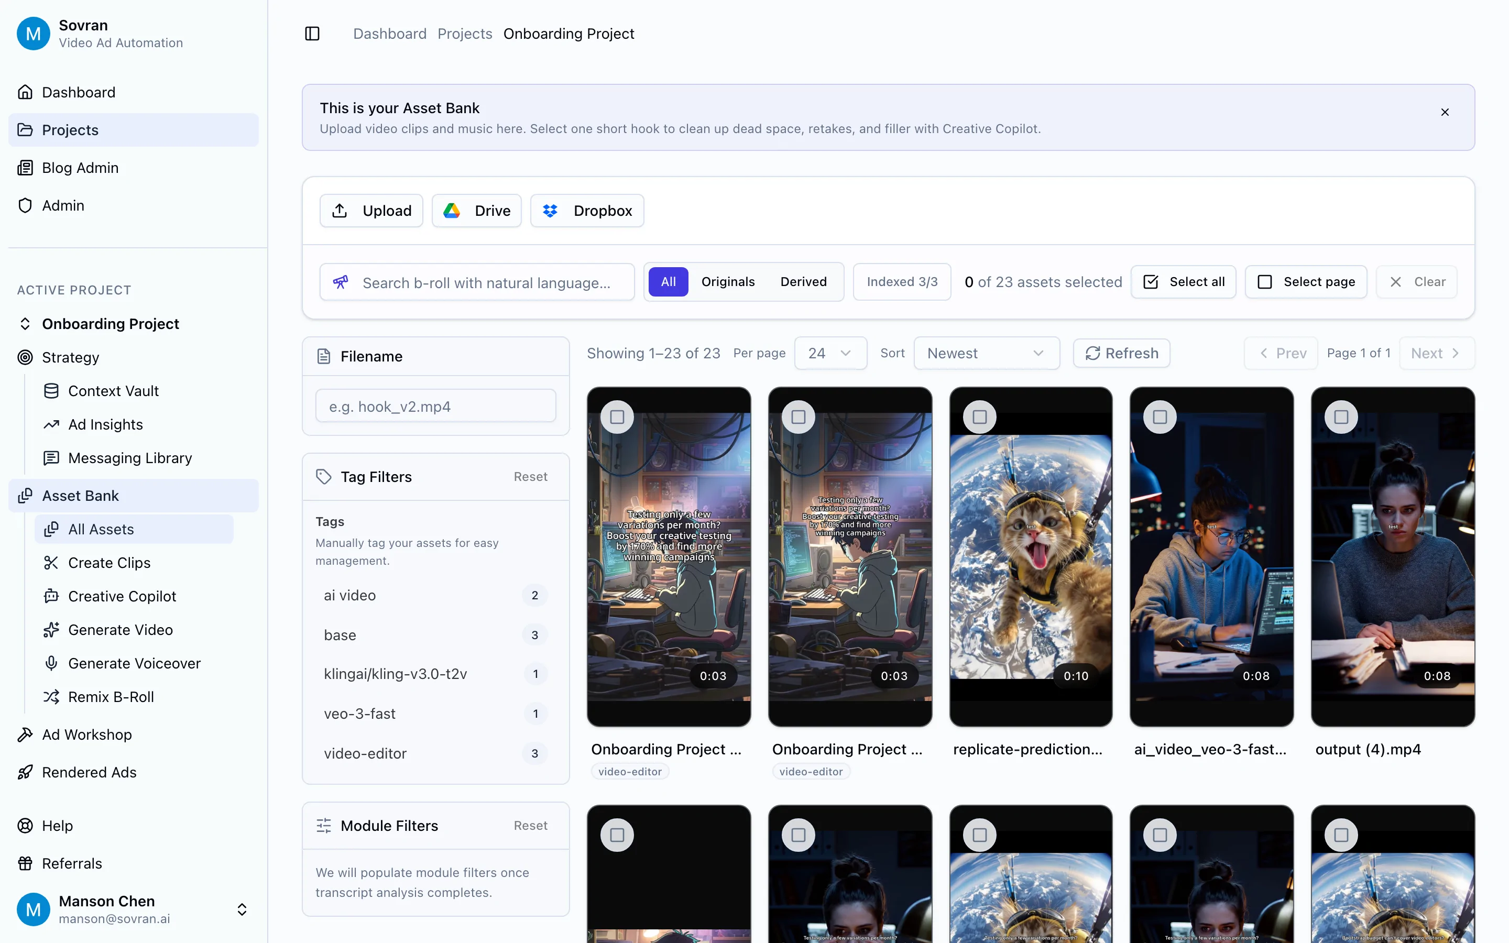Go to Projects breadcrumb
This screenshot has height=943, width=1509.
tap(465, 34)
